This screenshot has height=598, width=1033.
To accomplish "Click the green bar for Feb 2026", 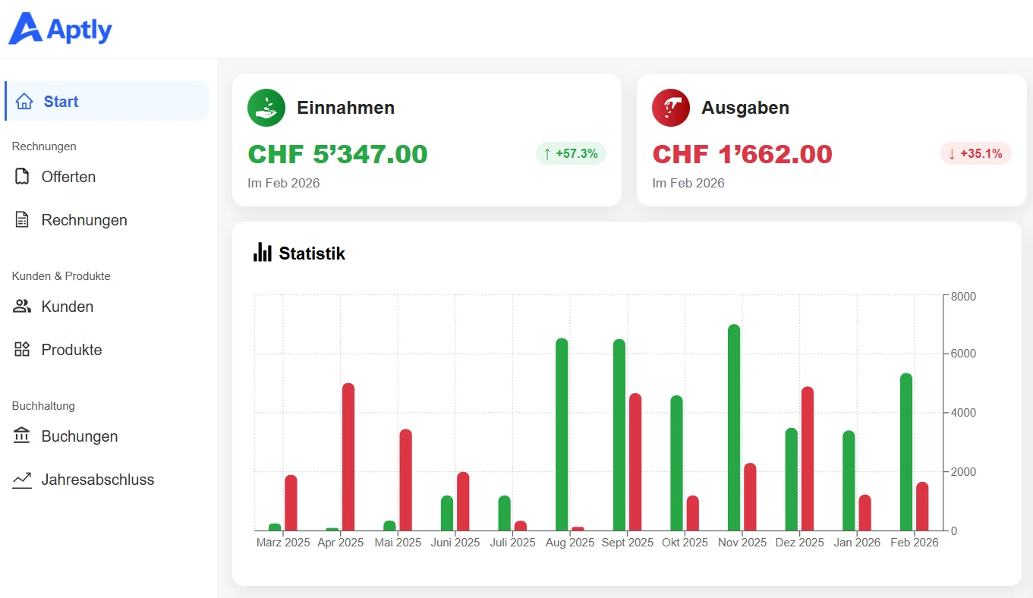I will pos(906,452).
